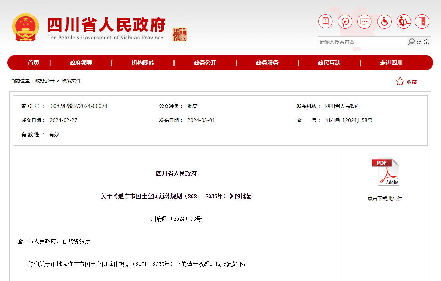This screenshot has width=441, height=281.
Task: Click the Adobe PDF file icon
Action: (385, 172)
